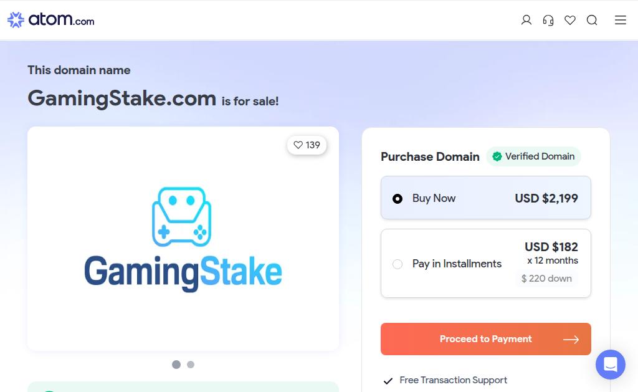638x392 pixels.
Task: Click the GamingStake logo image
Action: pyautogui.click(x=183, y=239)
